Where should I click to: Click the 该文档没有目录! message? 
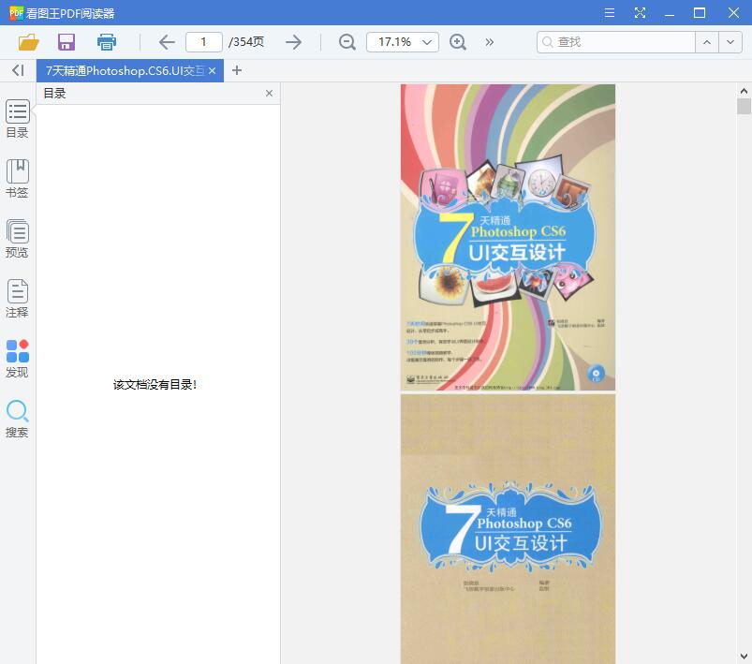[x=155, y=385]
